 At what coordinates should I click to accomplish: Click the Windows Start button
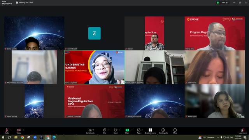(x=3, y=137)
